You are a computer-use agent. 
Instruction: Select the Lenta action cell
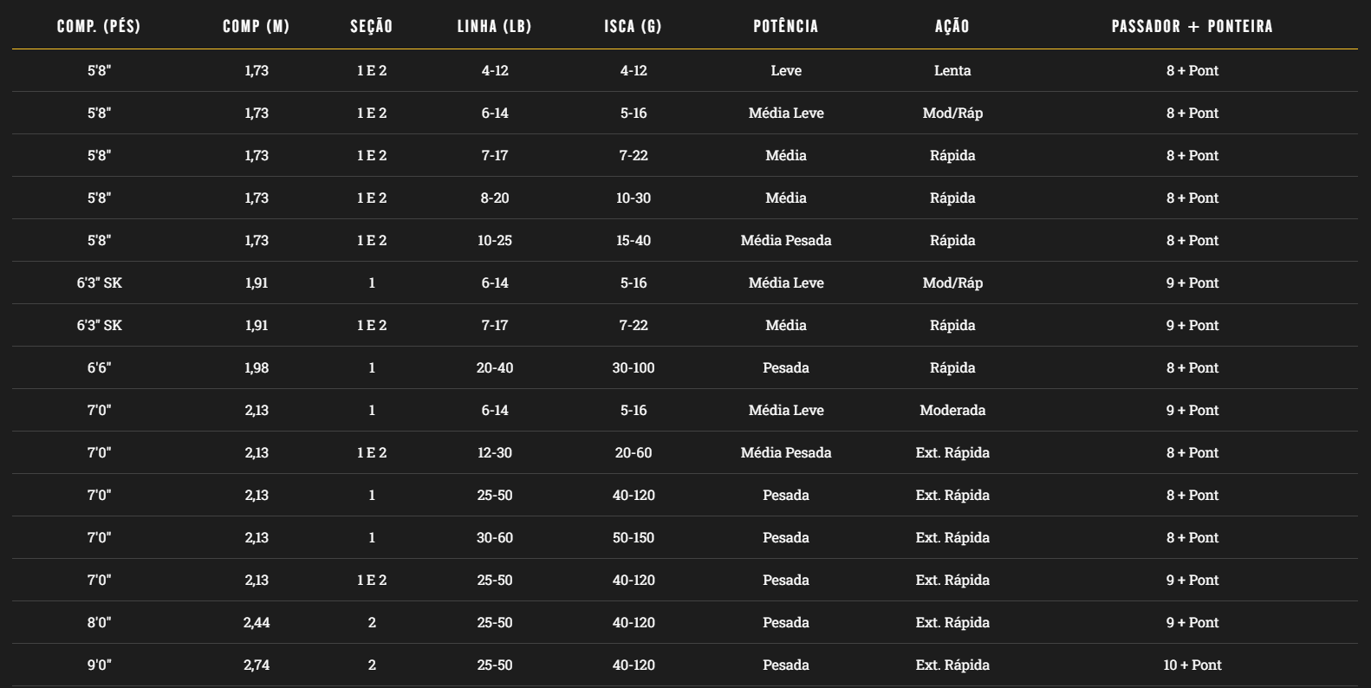tap(952, 70)
